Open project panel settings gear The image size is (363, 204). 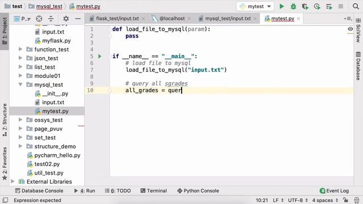tap(66, 19)
